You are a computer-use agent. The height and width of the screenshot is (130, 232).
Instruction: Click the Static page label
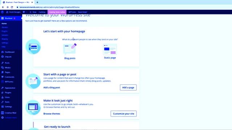(110, 58)
